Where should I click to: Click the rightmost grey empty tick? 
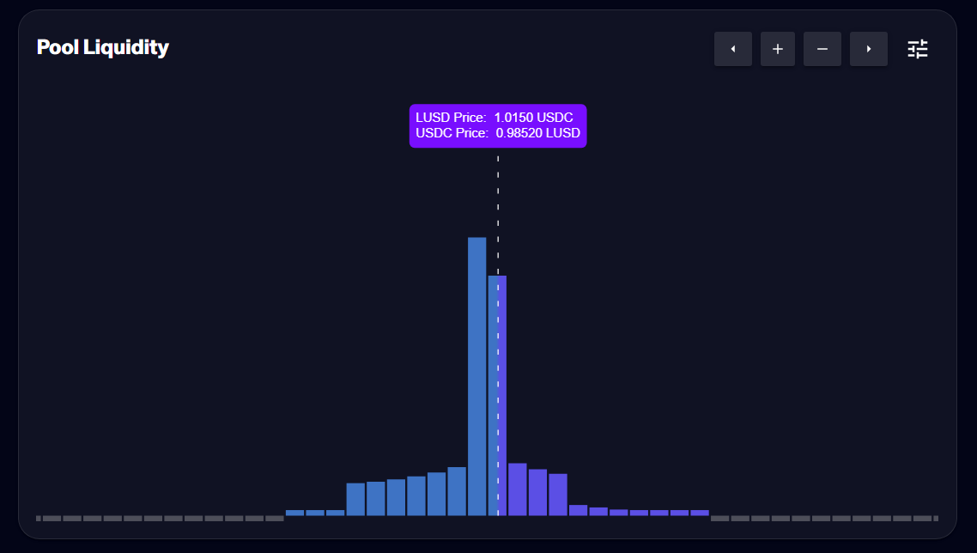935,518
